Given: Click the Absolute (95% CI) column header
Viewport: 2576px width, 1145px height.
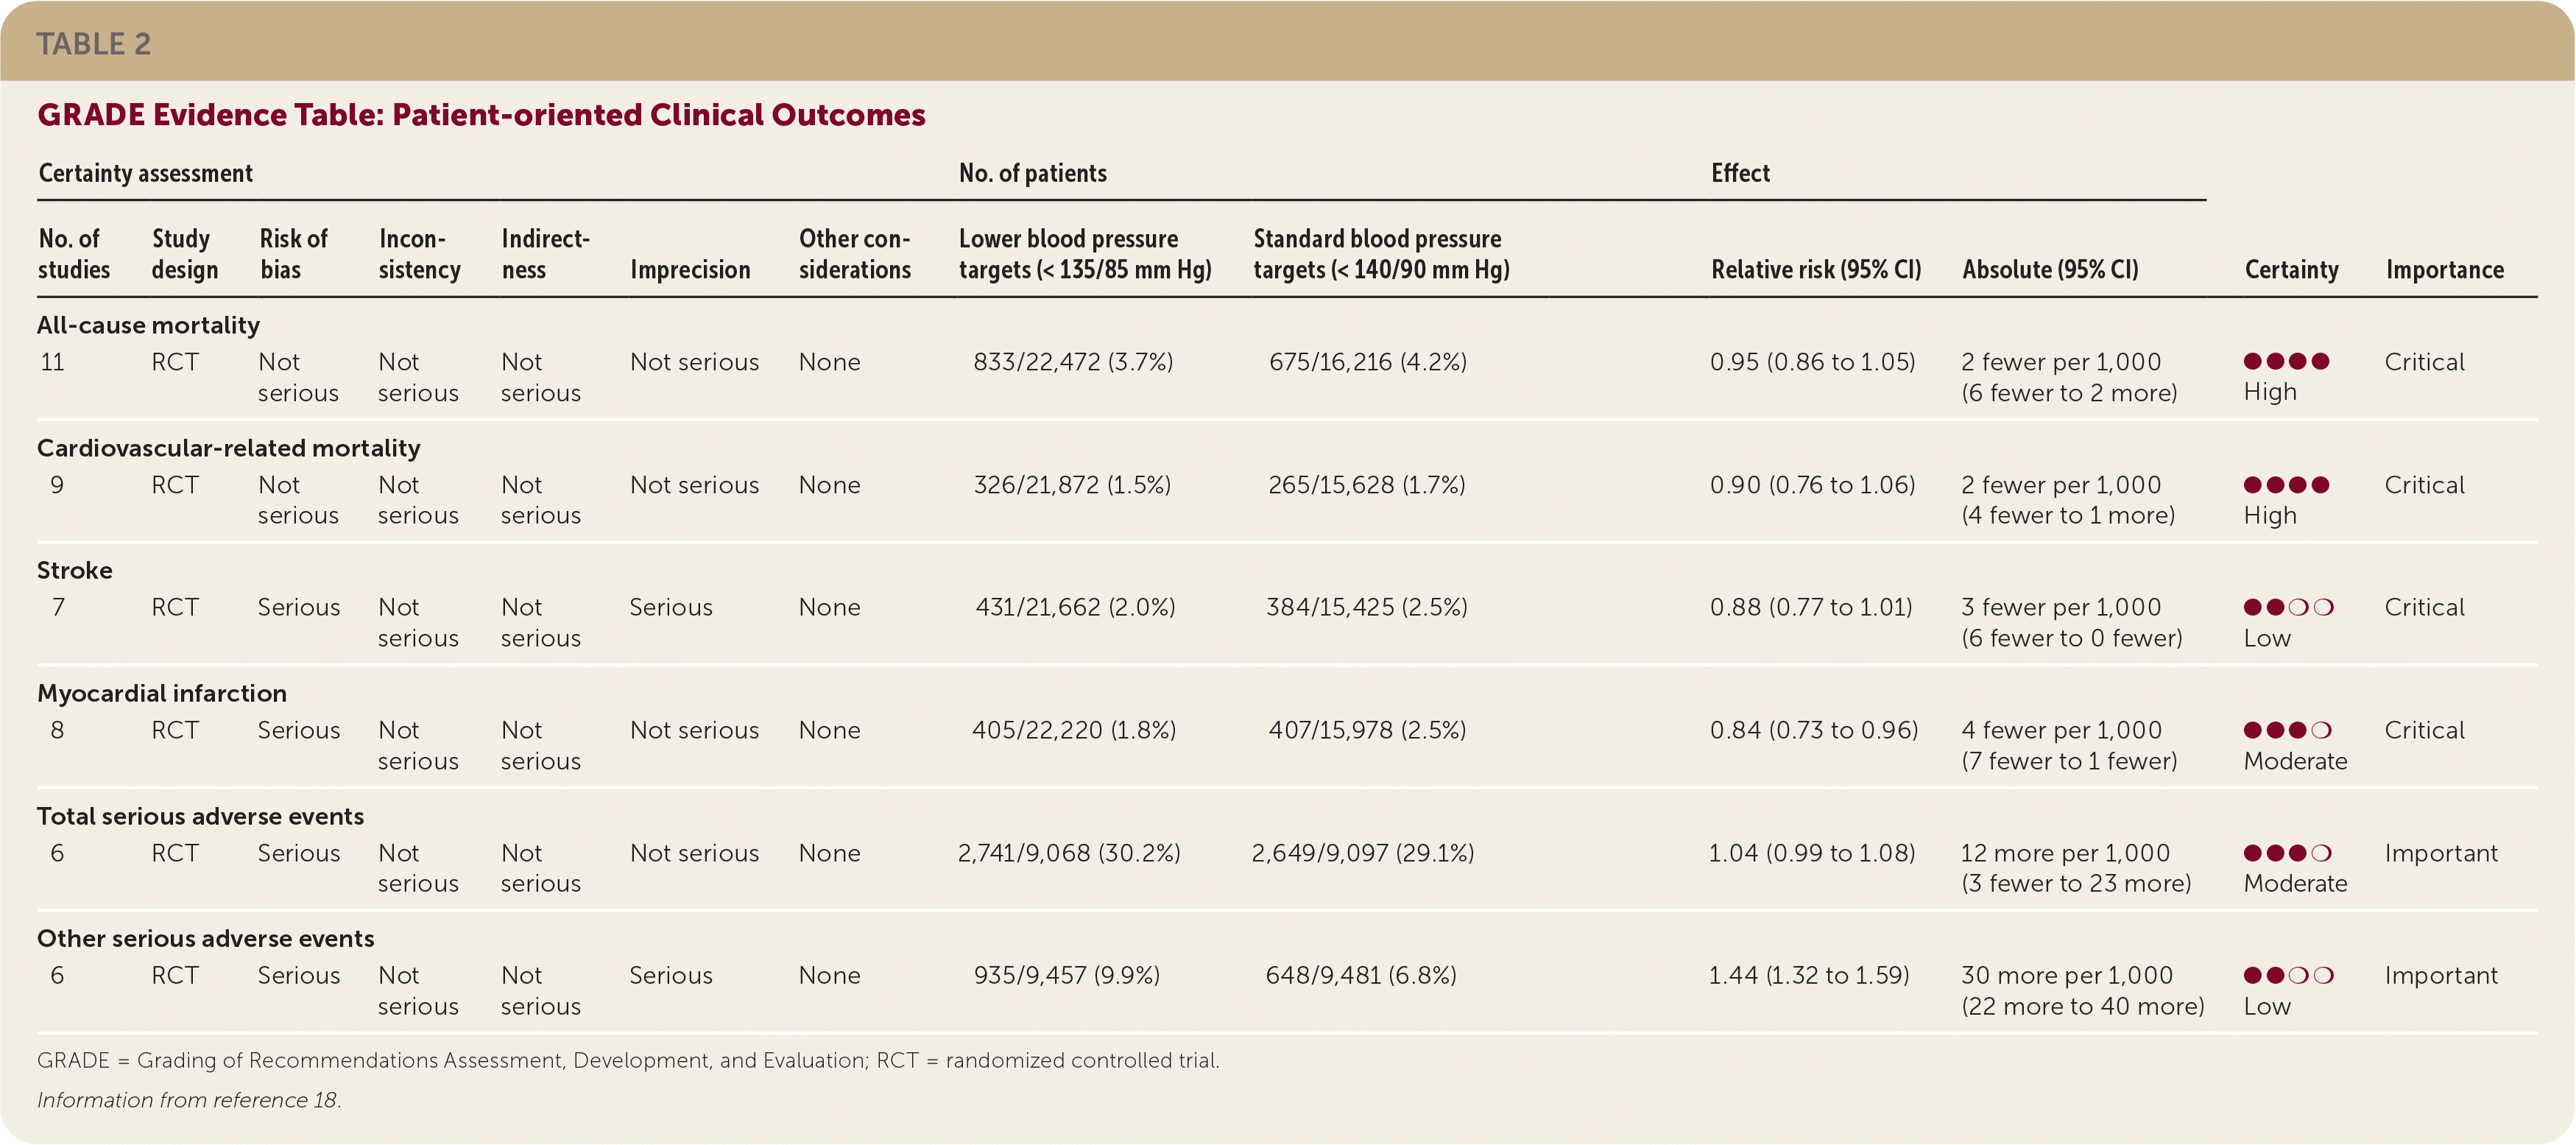Looking at the screenshot, I should point(2050,269).
